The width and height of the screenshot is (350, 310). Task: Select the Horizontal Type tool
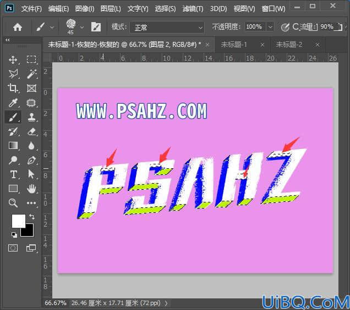pos(13,174)
